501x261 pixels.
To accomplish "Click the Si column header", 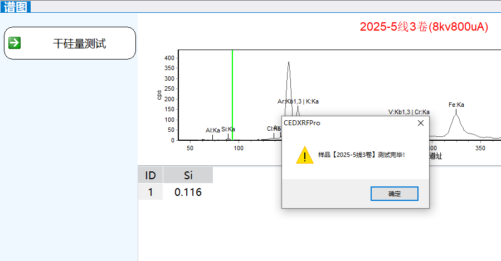I will [x=188, y=176].
